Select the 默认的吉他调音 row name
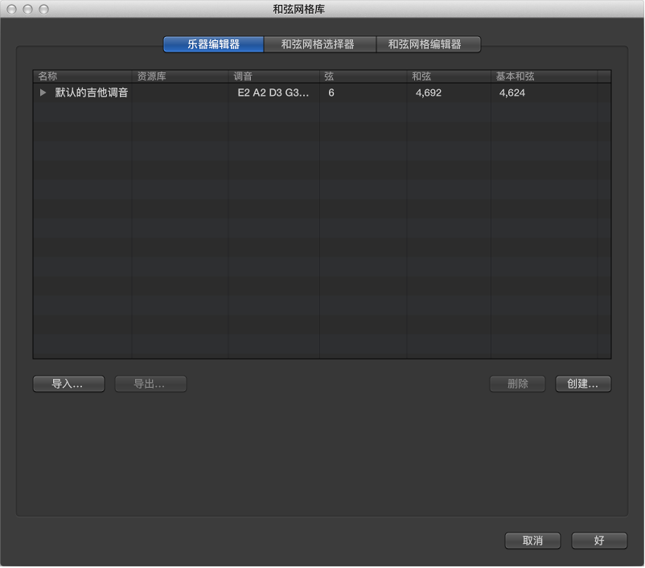The image size is (645, 568). [92, 93]
